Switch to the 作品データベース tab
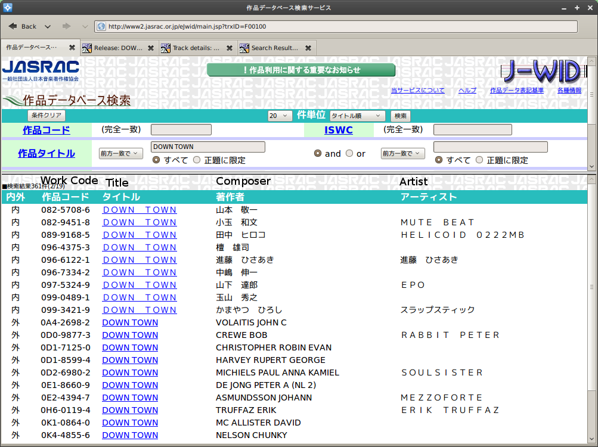This screenshot has height=447, width=598. point(40,48)
